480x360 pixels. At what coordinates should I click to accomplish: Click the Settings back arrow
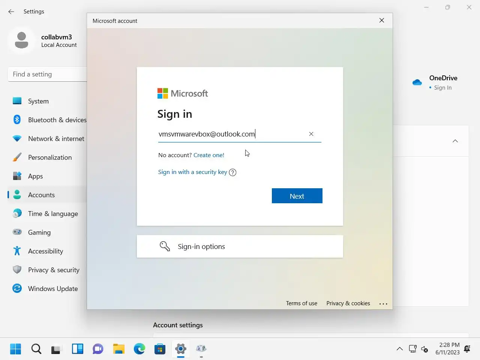point(11,12)
